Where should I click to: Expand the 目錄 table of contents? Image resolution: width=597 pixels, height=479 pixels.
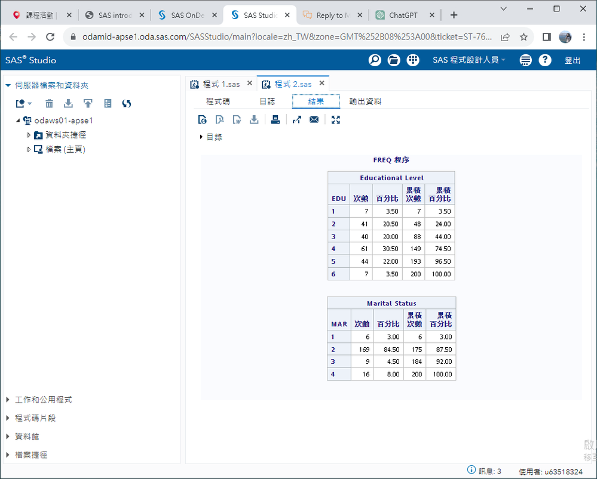pyautogui.click(x=201, y=137)
